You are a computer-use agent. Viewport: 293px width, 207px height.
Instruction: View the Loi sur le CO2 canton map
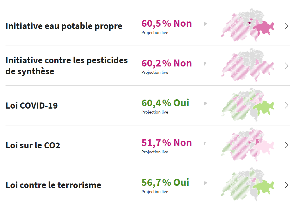(x=248, y=144)
